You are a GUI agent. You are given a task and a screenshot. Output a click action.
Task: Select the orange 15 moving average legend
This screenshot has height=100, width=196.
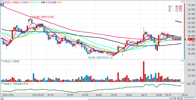pyautogui.click(x=30, y=2)
